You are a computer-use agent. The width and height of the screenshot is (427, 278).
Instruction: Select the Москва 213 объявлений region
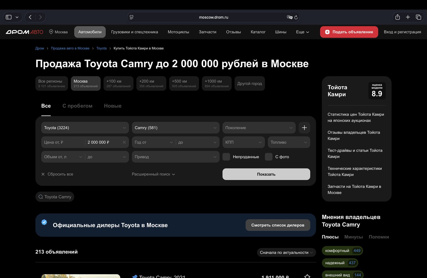(x=86, y=83)
